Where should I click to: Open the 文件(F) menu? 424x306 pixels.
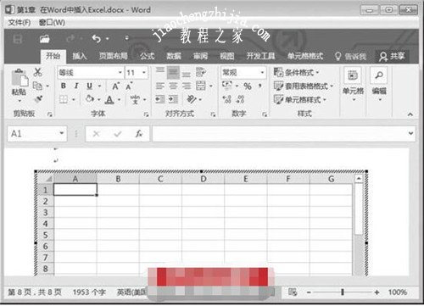click(20, 22)
